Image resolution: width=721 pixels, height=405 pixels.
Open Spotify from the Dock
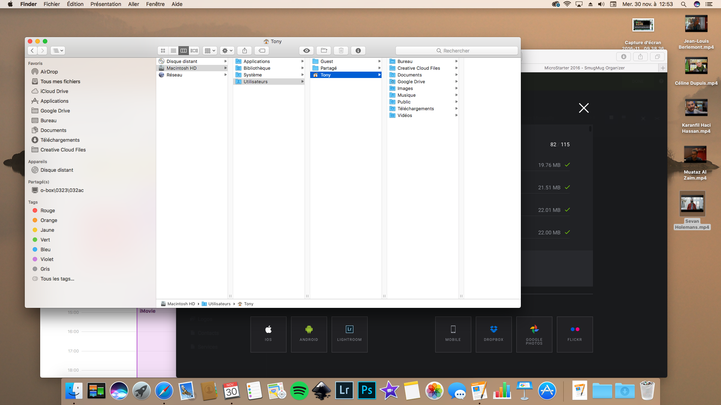coord(299,391)
